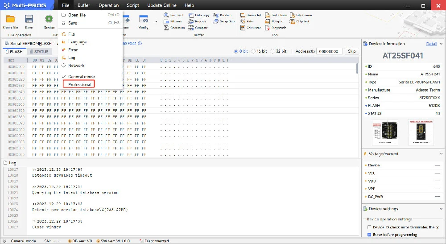Open the Detail link in Device information
446x244 pixels.
(431, 44)
